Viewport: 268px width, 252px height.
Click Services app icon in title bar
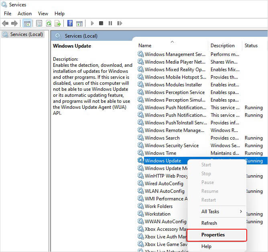4,4
